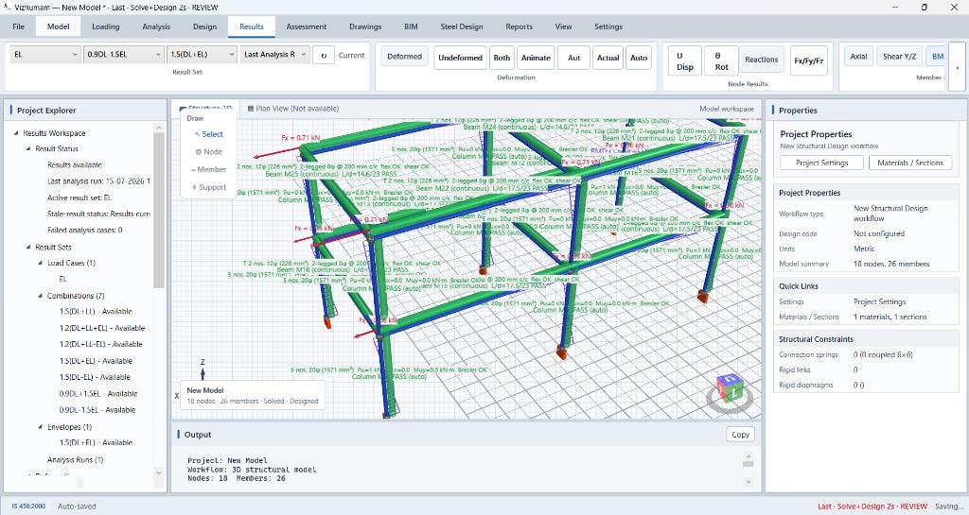Collapse the Combinations (7) node
This screenshot has height=515, width=969.
pyautogui.click(x=41, y=296)
